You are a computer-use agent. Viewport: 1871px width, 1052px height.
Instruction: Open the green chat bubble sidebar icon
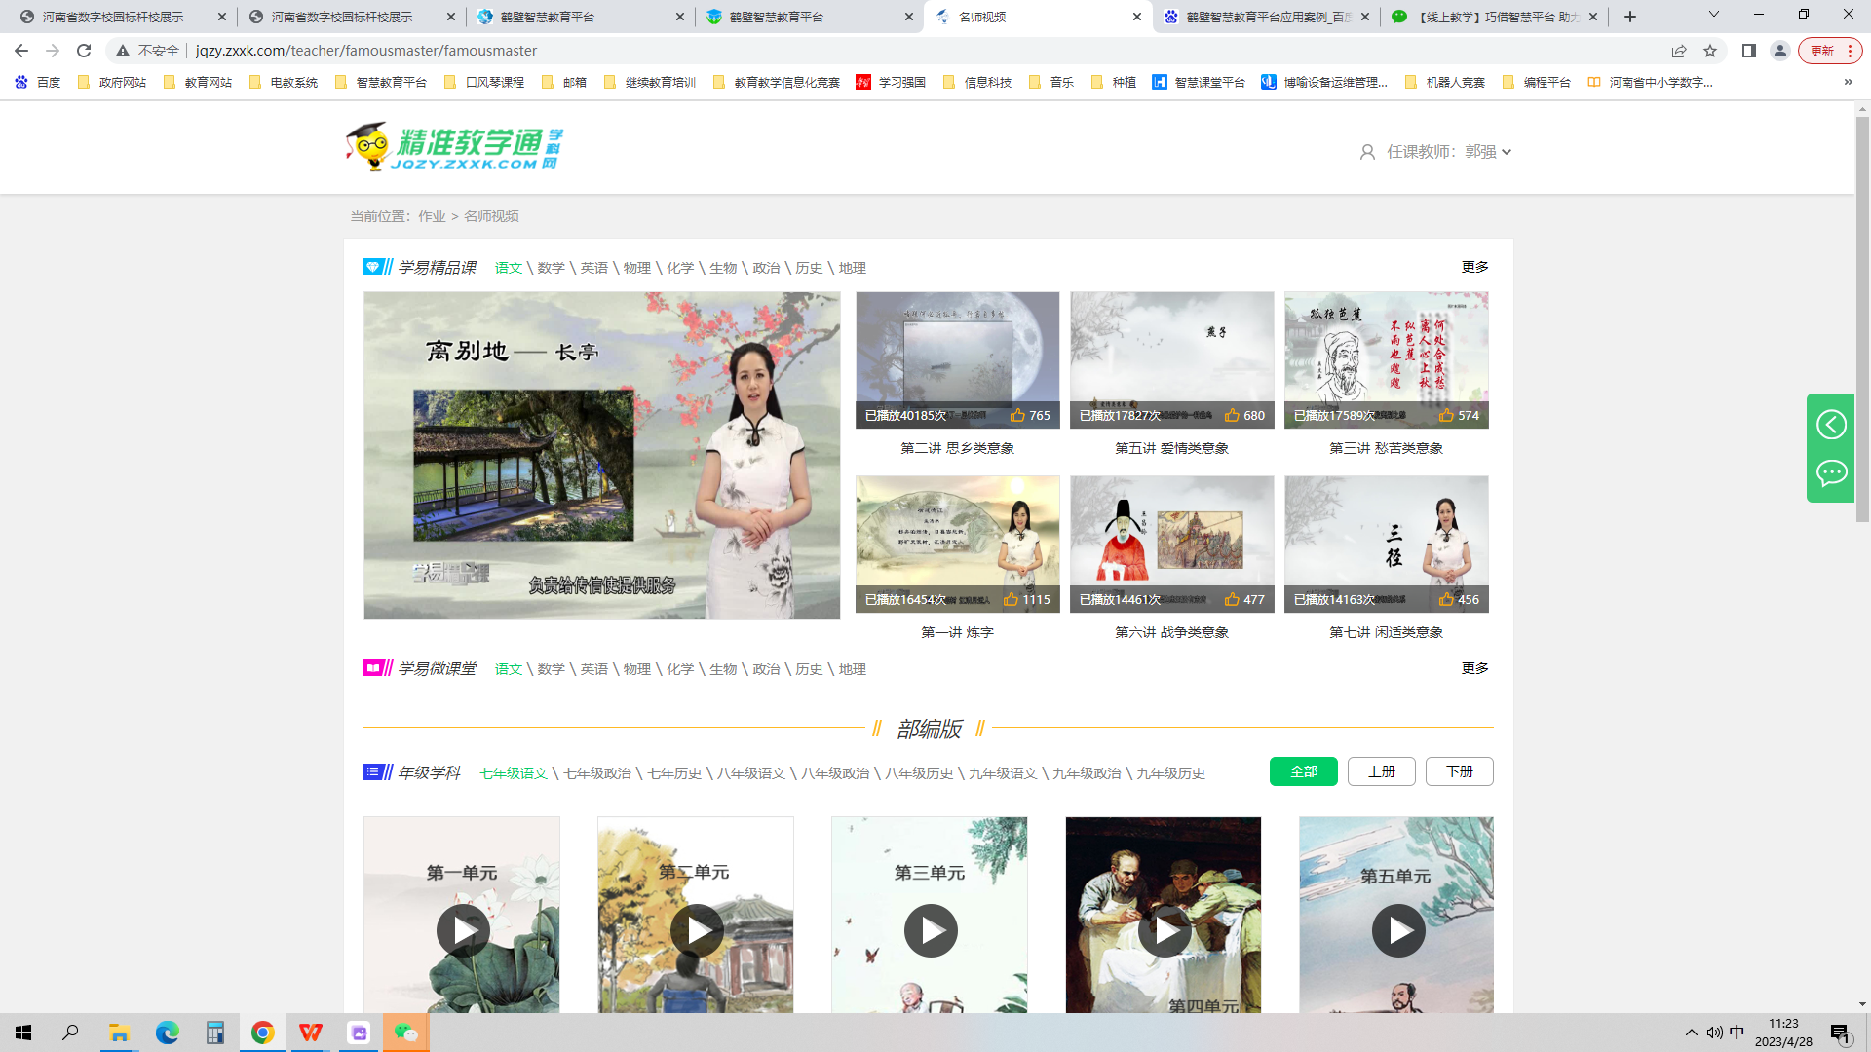tap(1831, 473)
